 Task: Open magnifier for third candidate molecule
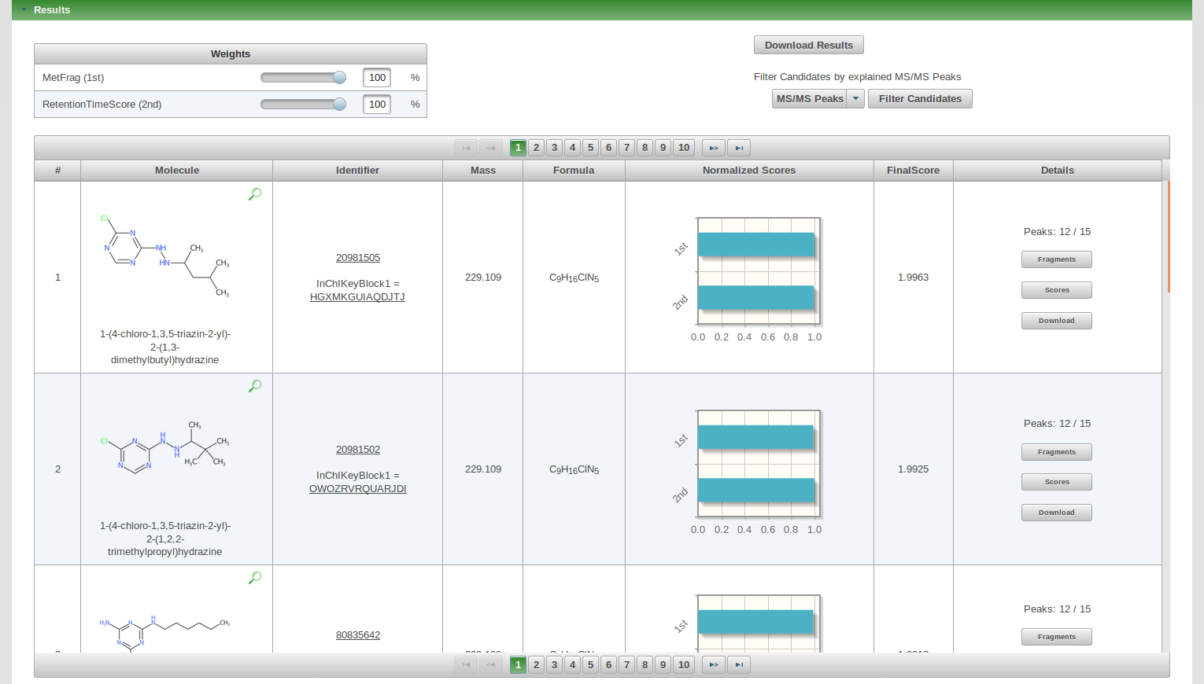[254, 578]
